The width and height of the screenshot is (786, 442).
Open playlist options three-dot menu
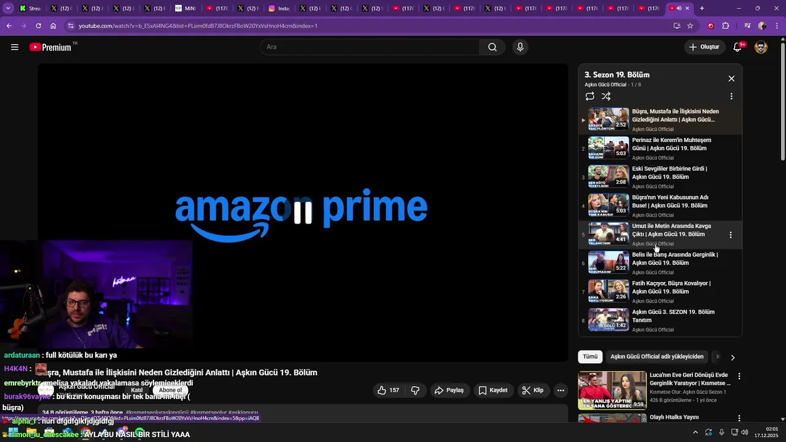[731, 96]
